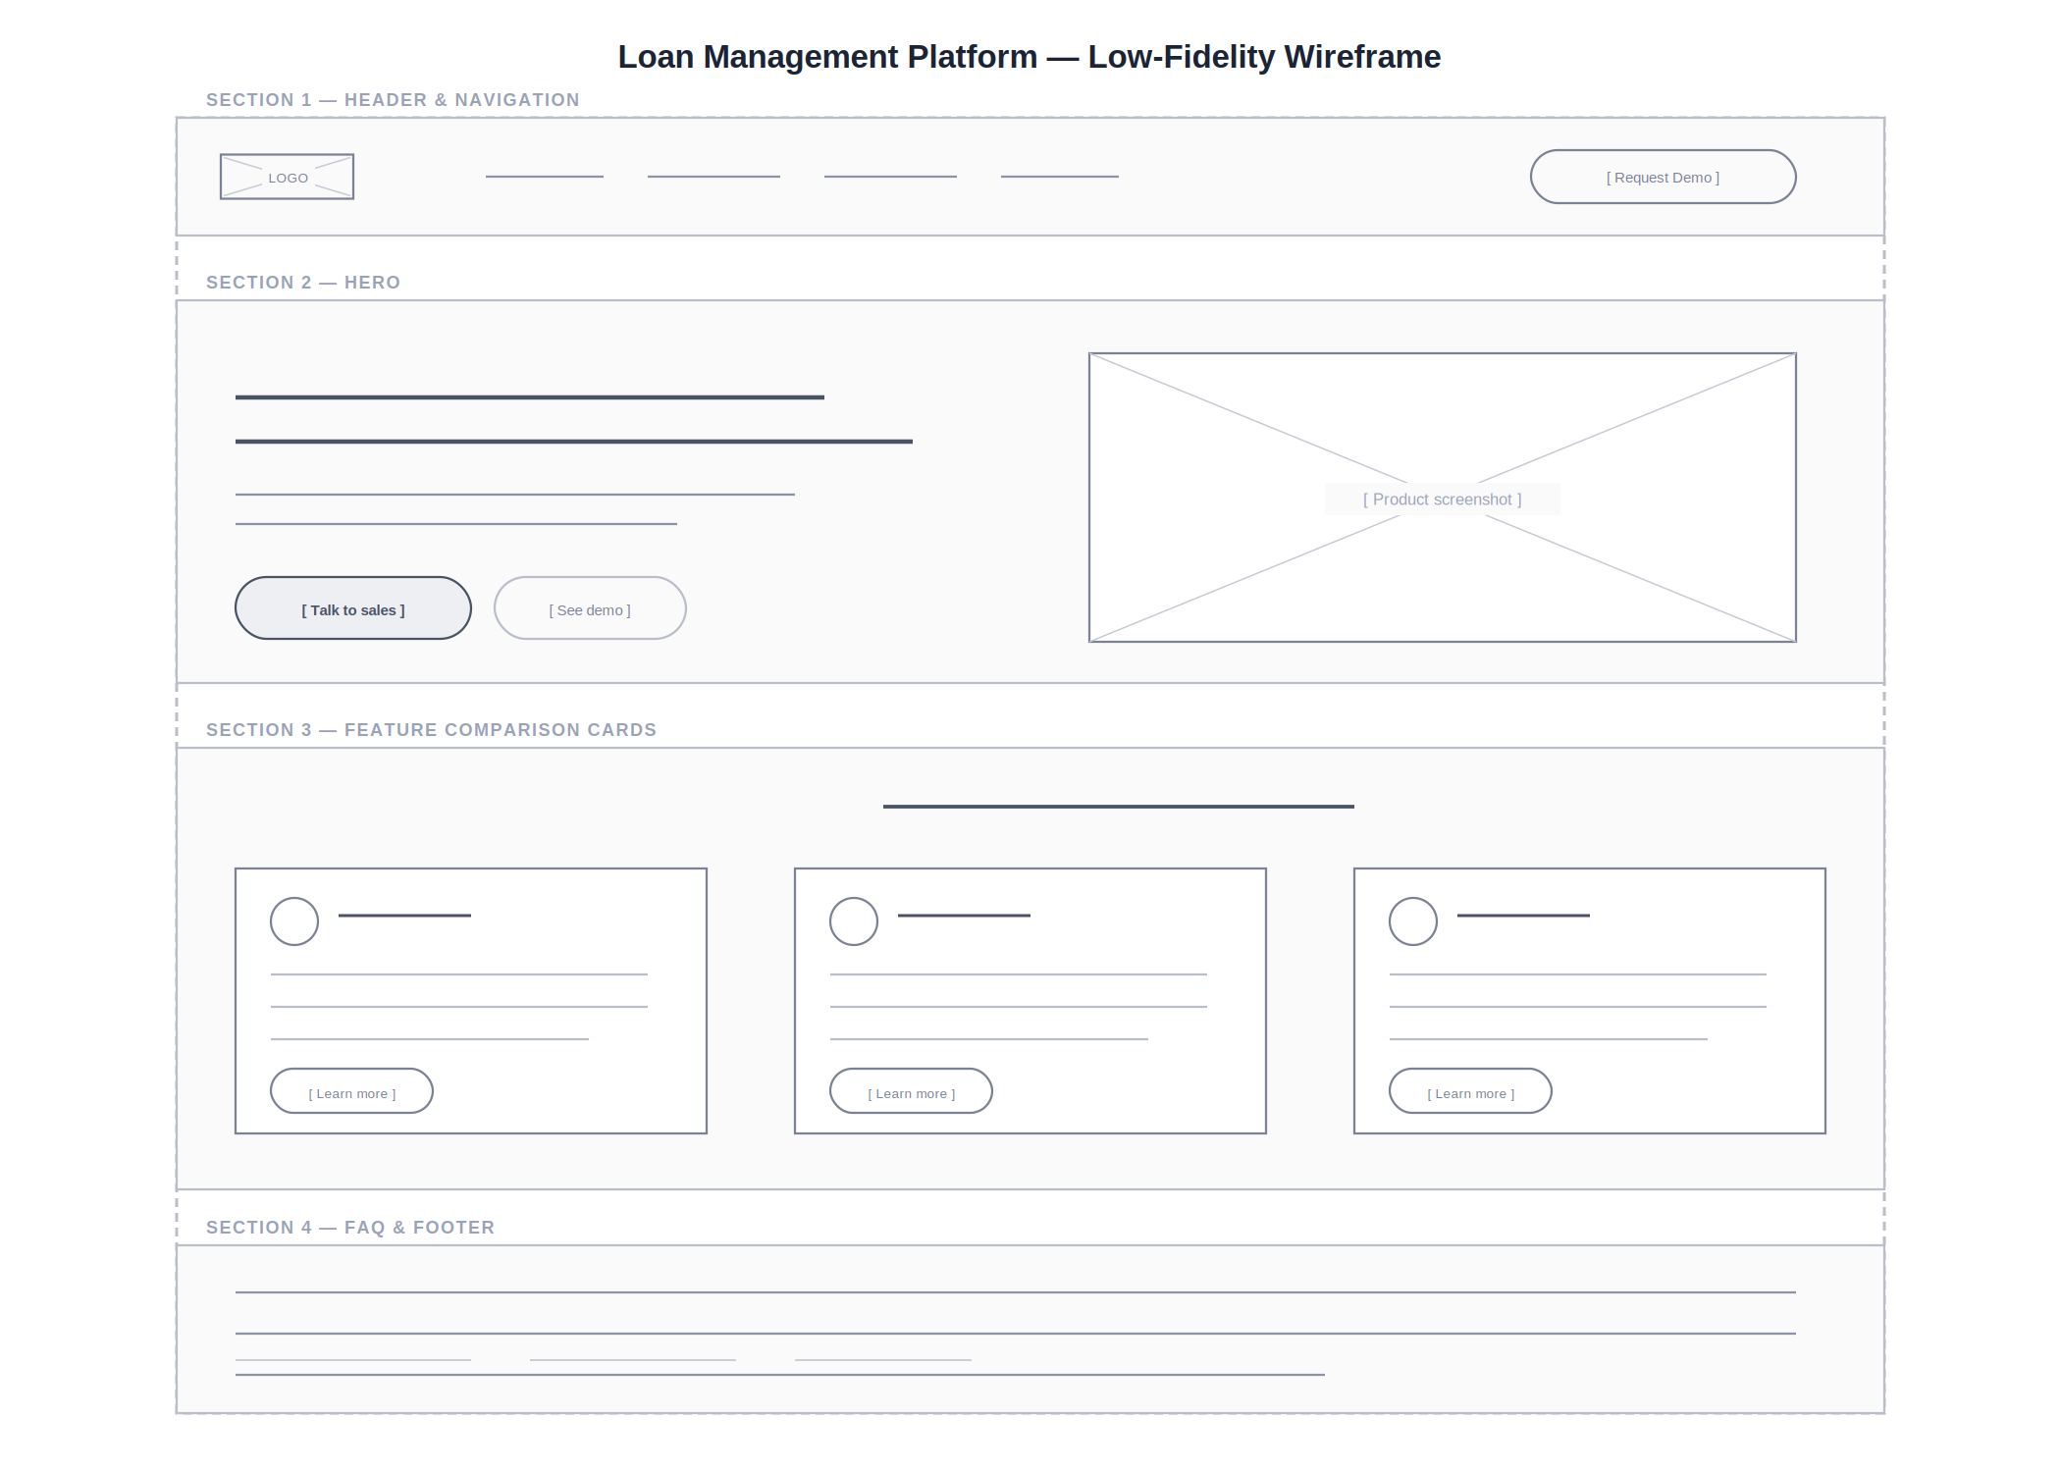Click the LOGO placeholder in the header
Screen dimensions: 2061x1472
pos(287,177)
